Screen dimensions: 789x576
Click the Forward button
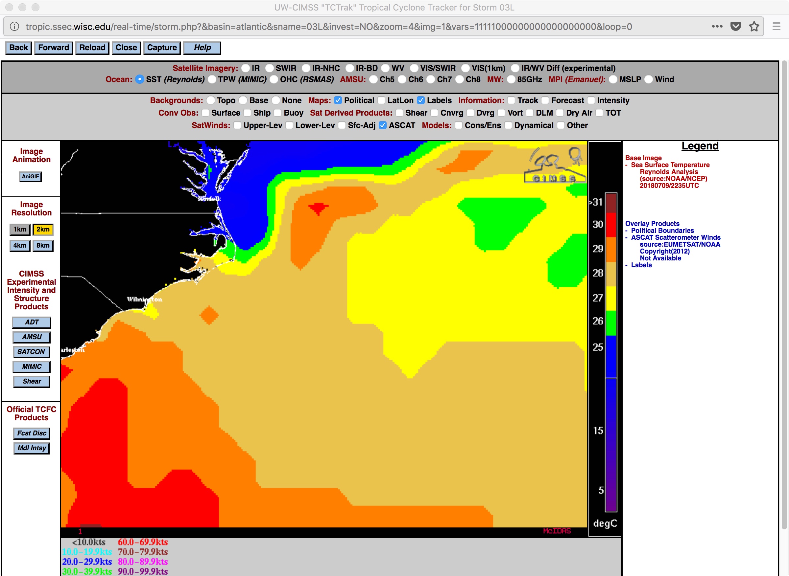[53, 48]
